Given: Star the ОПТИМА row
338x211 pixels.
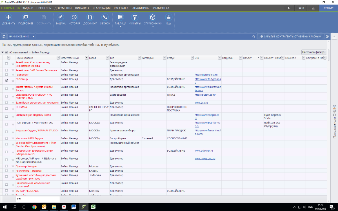Looking at the screenshot, I should 13,108.
